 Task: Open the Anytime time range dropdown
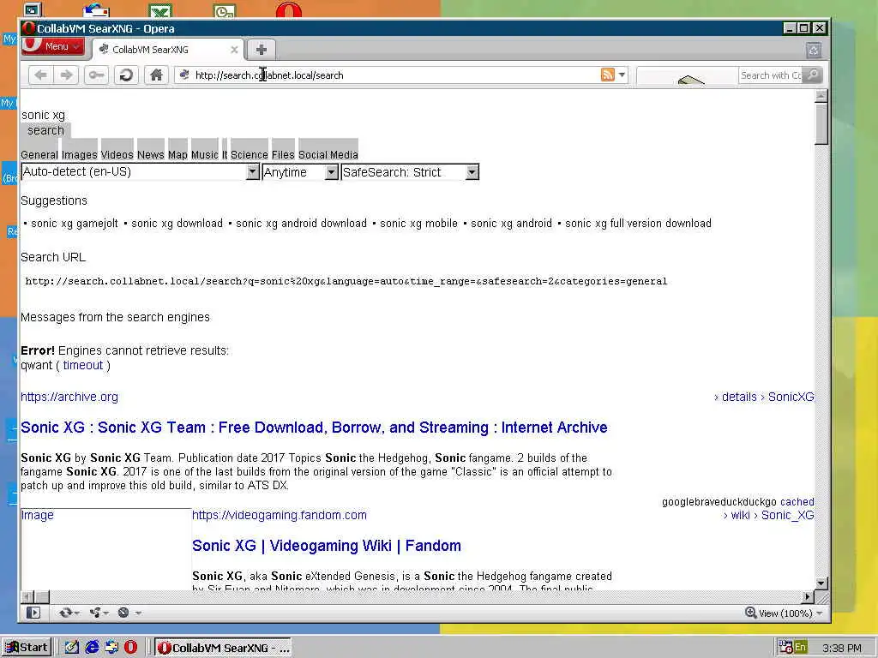point(300,171)
